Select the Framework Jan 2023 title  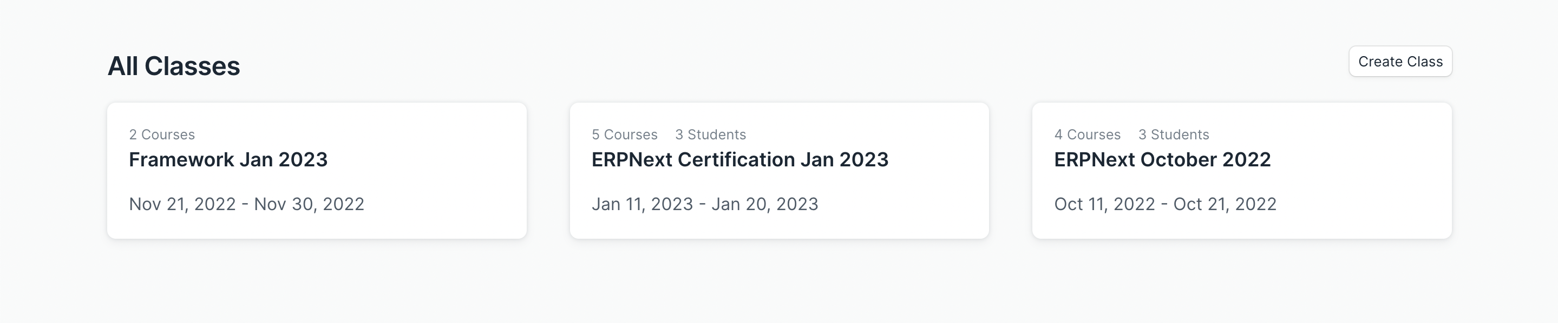(228, 159)
